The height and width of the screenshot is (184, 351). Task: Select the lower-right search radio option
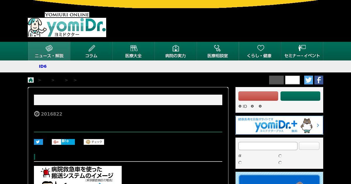280,163
